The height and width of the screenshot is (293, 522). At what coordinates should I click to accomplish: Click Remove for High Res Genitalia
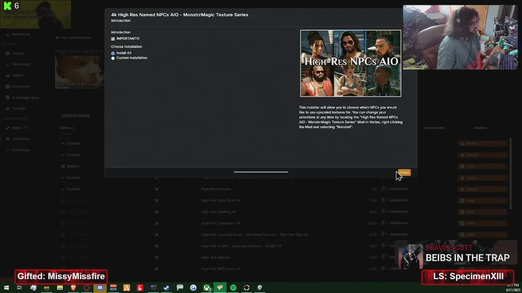click(480, 189)
